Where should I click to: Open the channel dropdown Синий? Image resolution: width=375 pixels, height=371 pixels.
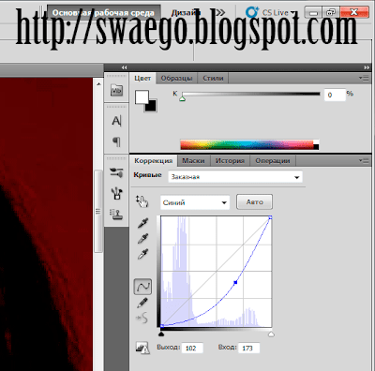point(195,202)
